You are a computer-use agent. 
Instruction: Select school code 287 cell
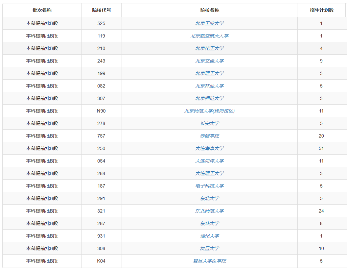click(x=101, y=223)
